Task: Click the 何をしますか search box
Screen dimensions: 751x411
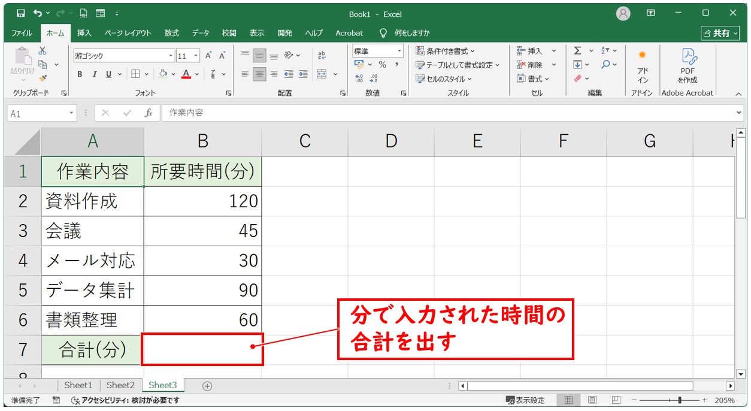Action: 405,33
